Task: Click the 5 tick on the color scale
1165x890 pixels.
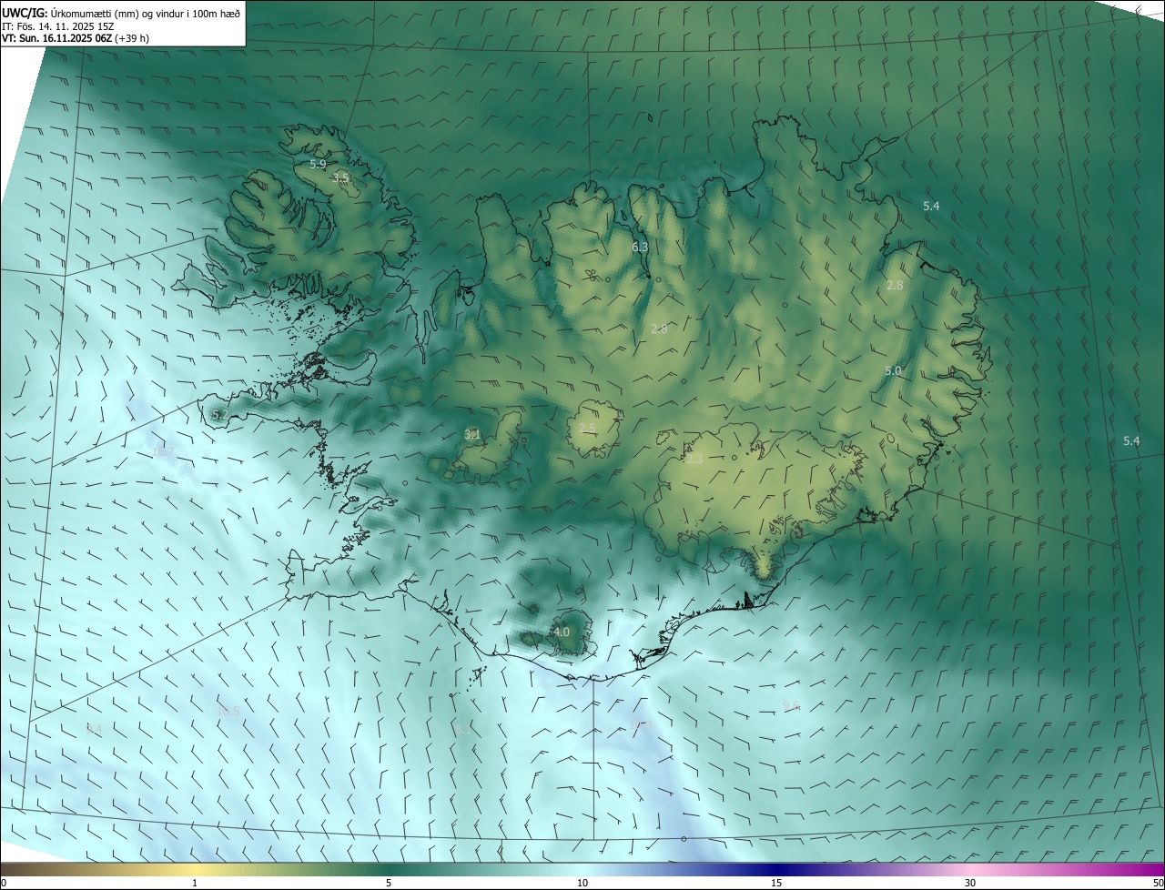Action: (389, 883)
